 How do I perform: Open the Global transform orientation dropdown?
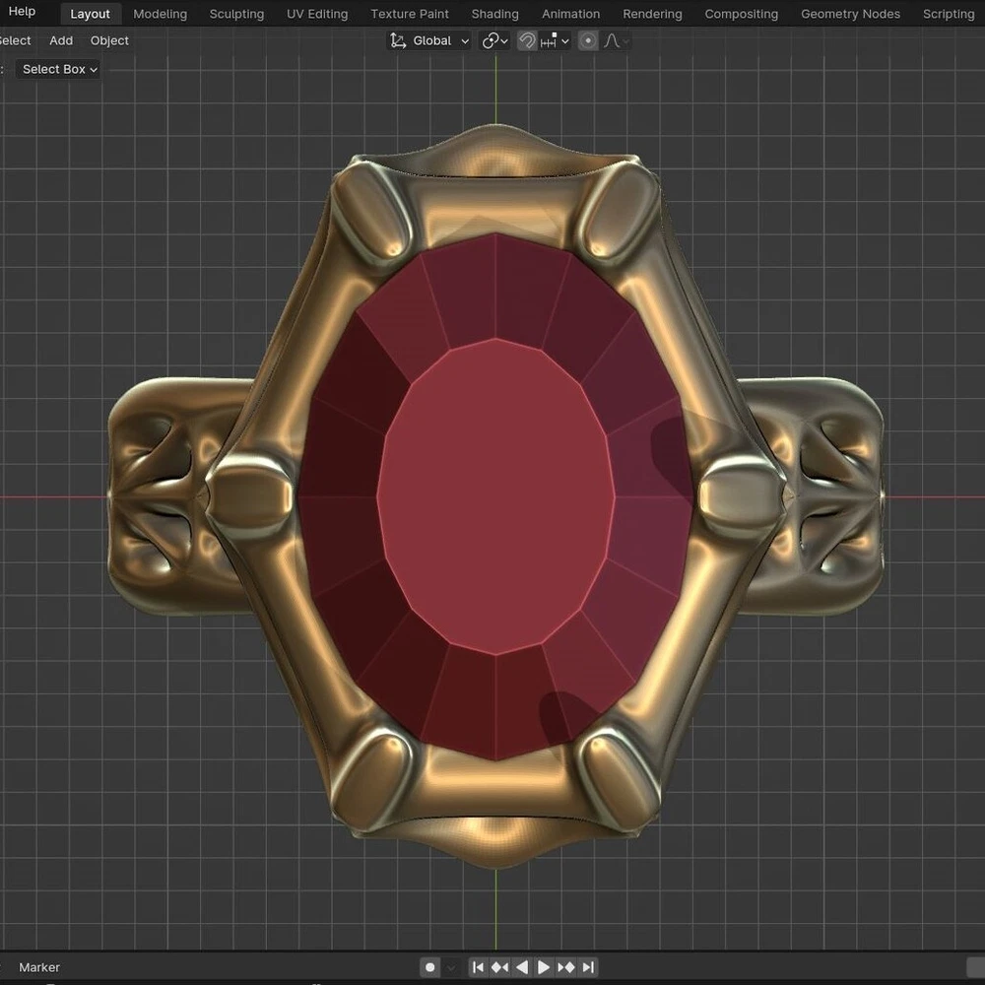(x=430, y=40)
